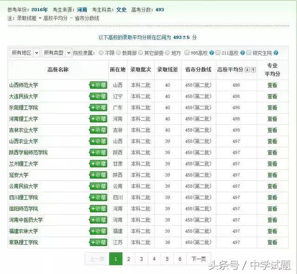The height and width of the screenshot is (274, 297).
Task: Open help icon next to 985高校
Action: (x=212, y=53)
